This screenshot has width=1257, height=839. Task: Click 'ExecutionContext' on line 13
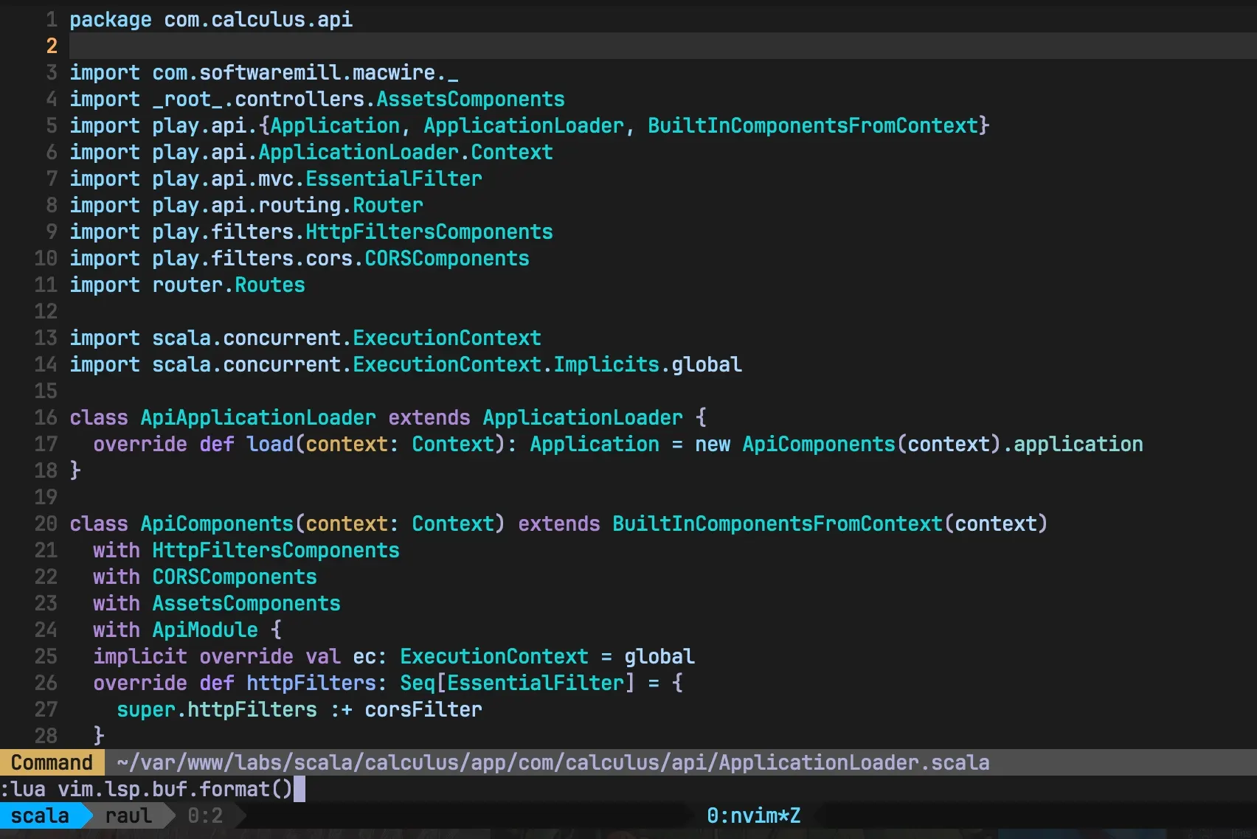tap(447, 338)
